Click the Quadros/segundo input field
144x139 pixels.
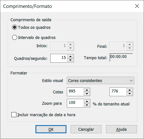(x=59, y=58)
